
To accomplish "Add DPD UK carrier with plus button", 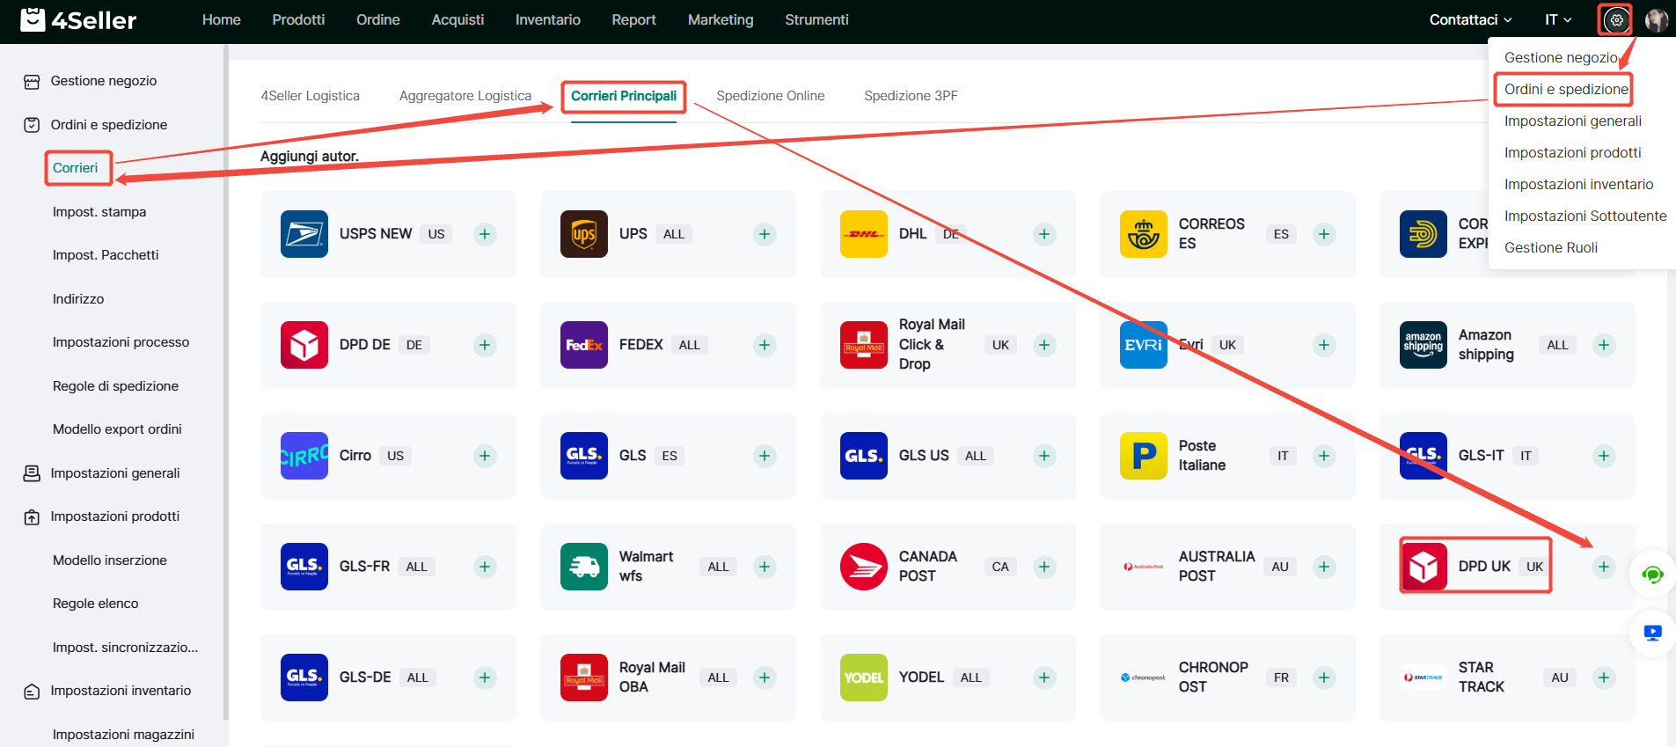I will click(1604, 567).
